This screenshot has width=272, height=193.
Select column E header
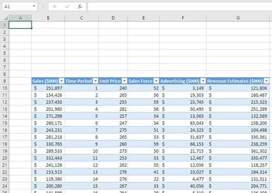[x=143, y=18]
